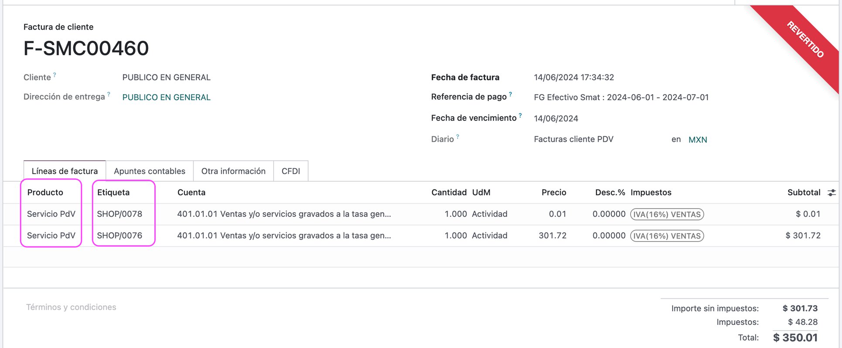Select the SHOP/0076 label cell
This screenshot has width=842, height=348.
pyautogui.click(x=119, y=236)
